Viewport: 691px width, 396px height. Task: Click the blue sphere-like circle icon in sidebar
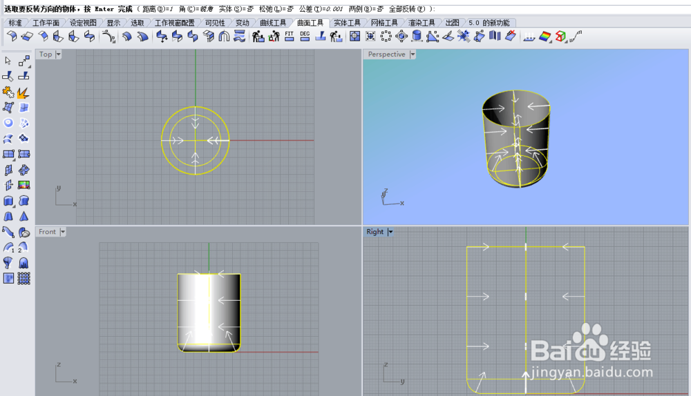tap(8, 123)
